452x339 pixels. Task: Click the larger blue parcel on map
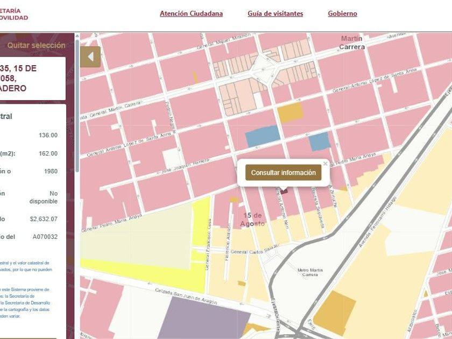(x=263, y=136)
